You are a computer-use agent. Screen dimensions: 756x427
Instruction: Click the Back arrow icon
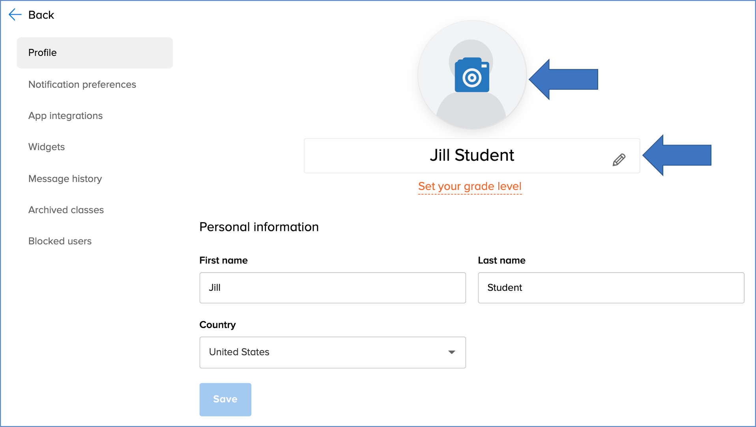point(15,15)
